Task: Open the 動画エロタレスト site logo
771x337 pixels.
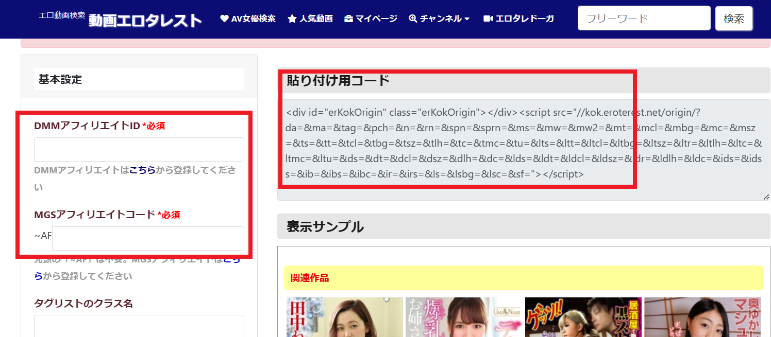Action: [145, 21]
